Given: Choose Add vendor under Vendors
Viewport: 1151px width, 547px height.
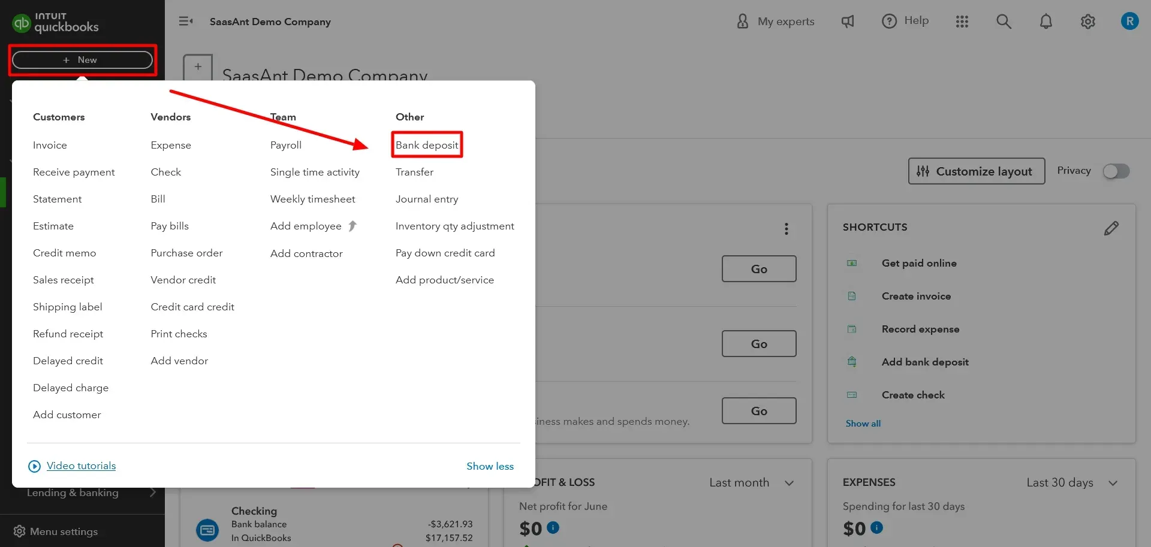Looking at the screenshot, I should click(x=179, y=361).
